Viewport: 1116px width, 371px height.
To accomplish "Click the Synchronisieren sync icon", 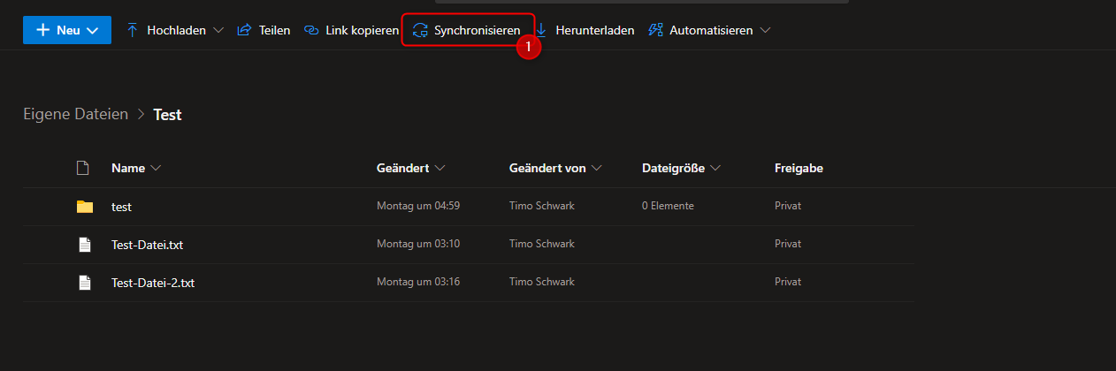I will pos(421,30).
